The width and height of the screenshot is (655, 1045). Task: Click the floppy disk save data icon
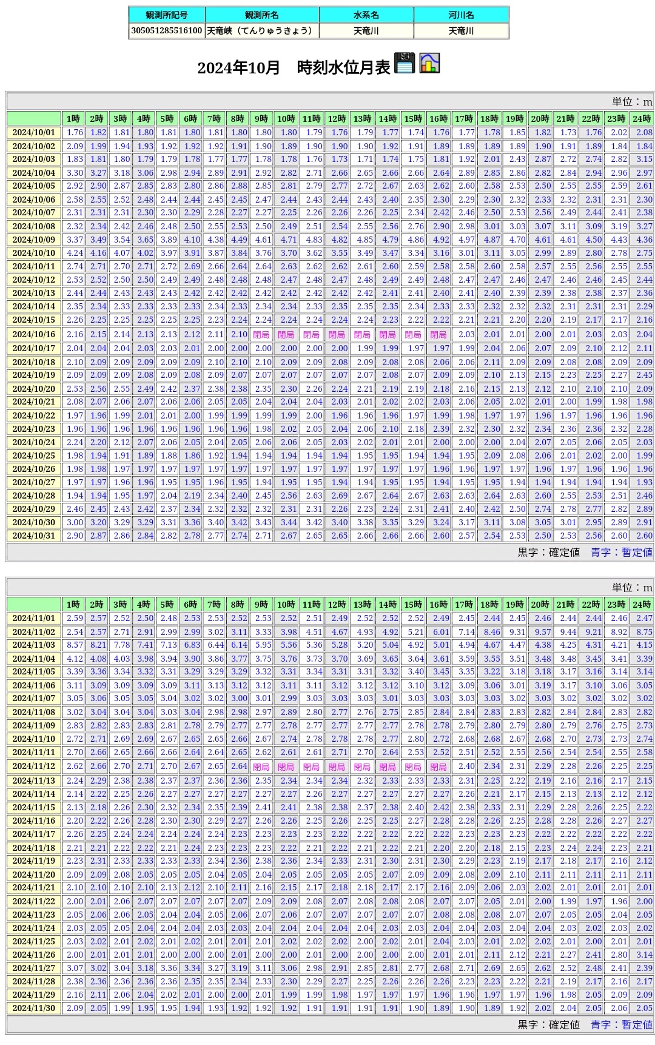pos(405,63)
